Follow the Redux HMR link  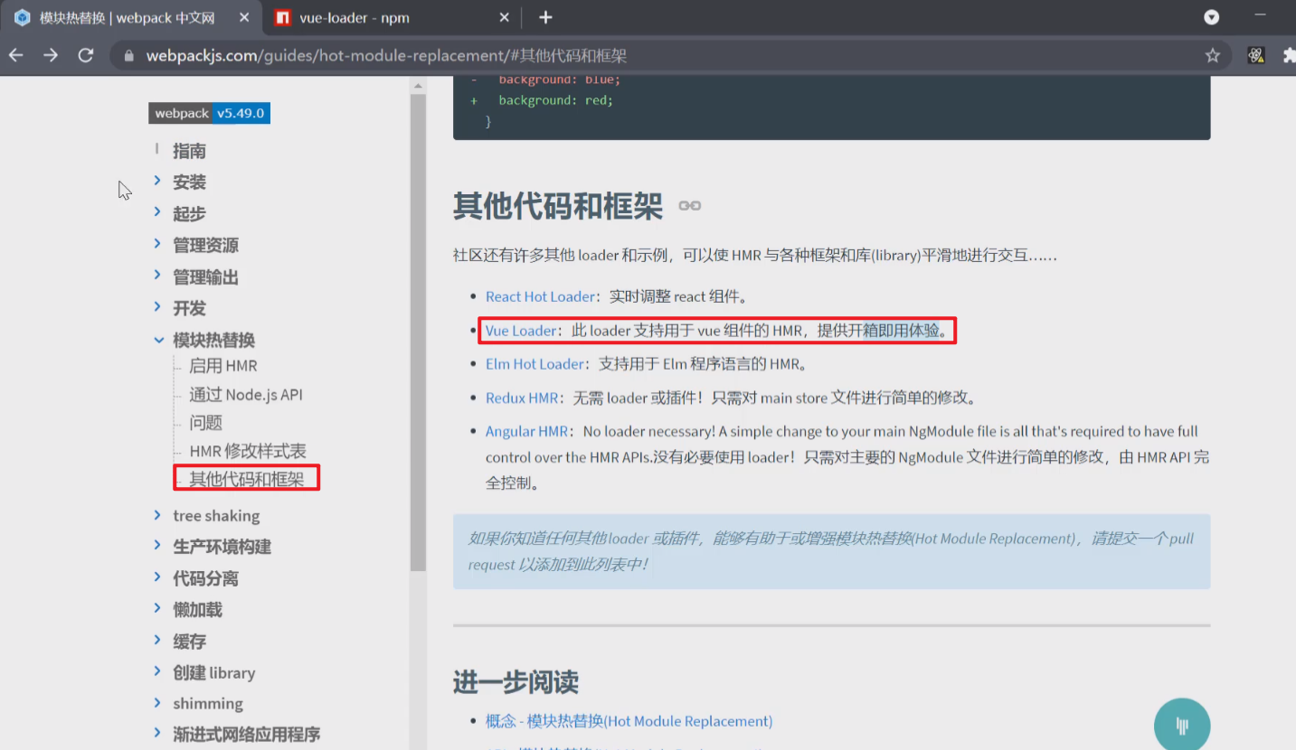click(522, 398)
